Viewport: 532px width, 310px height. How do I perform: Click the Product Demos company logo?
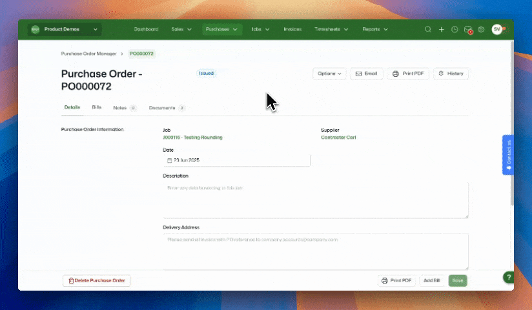tap(36, 30)
